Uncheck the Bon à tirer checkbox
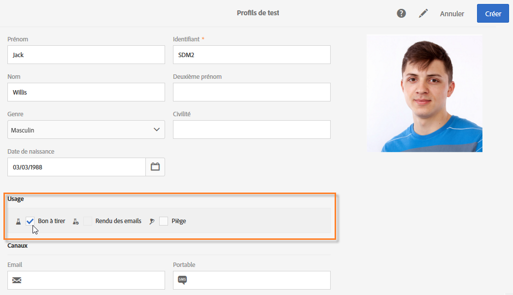The image size is (513, 295). [30, 221]
